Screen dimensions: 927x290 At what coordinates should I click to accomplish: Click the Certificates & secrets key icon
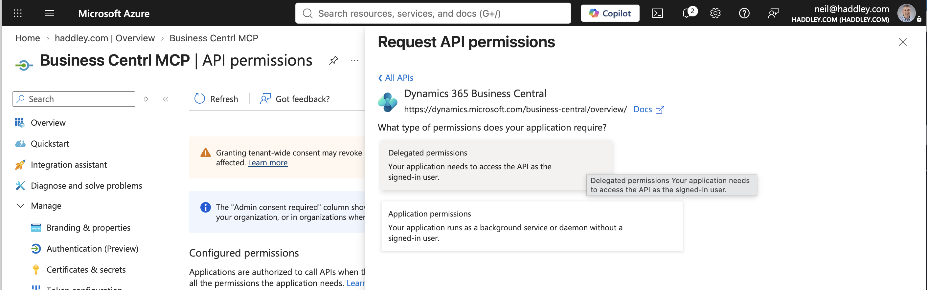[x=35, y=270]
